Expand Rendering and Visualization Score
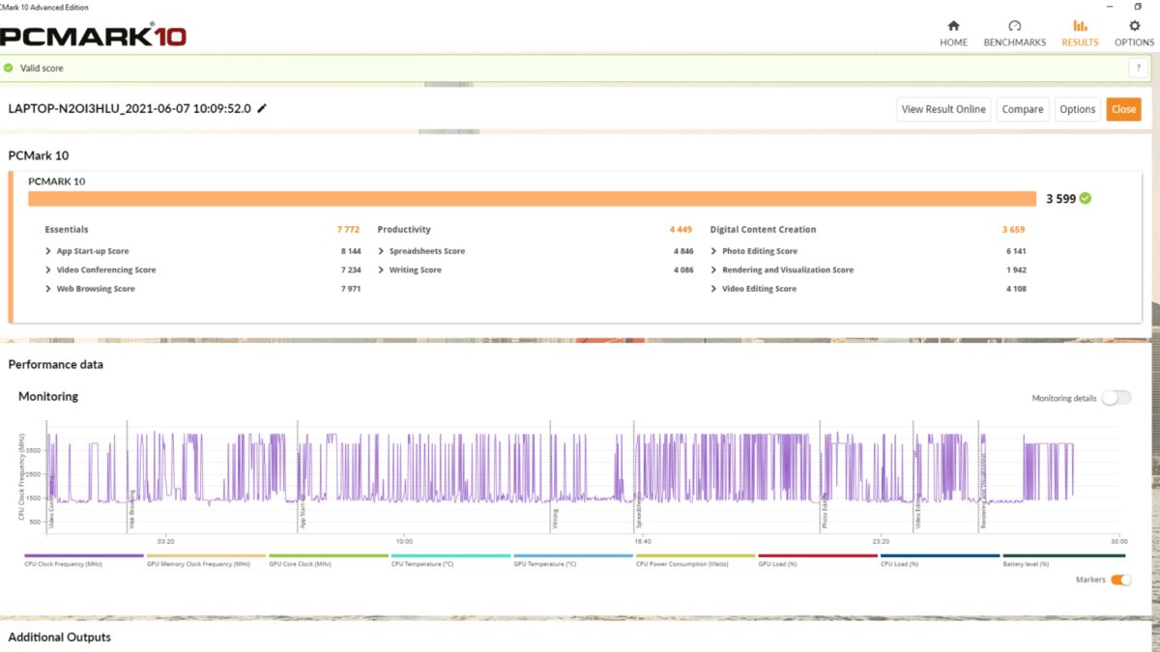Image resolution: width=1160 pixels, height=652 pixels. (782, 269)
